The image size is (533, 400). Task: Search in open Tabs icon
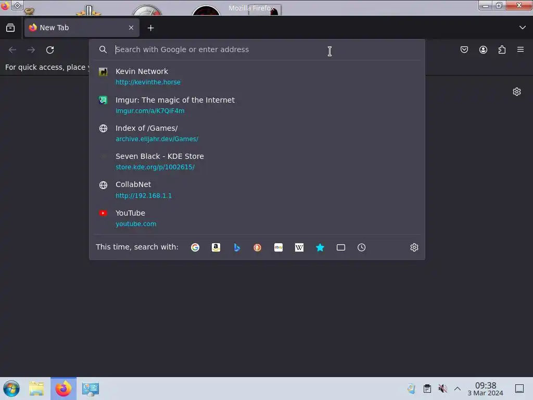(x=340, y=247)
